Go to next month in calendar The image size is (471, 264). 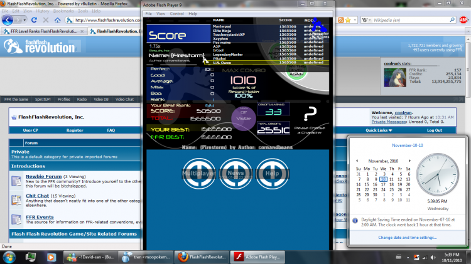(409, 161)
